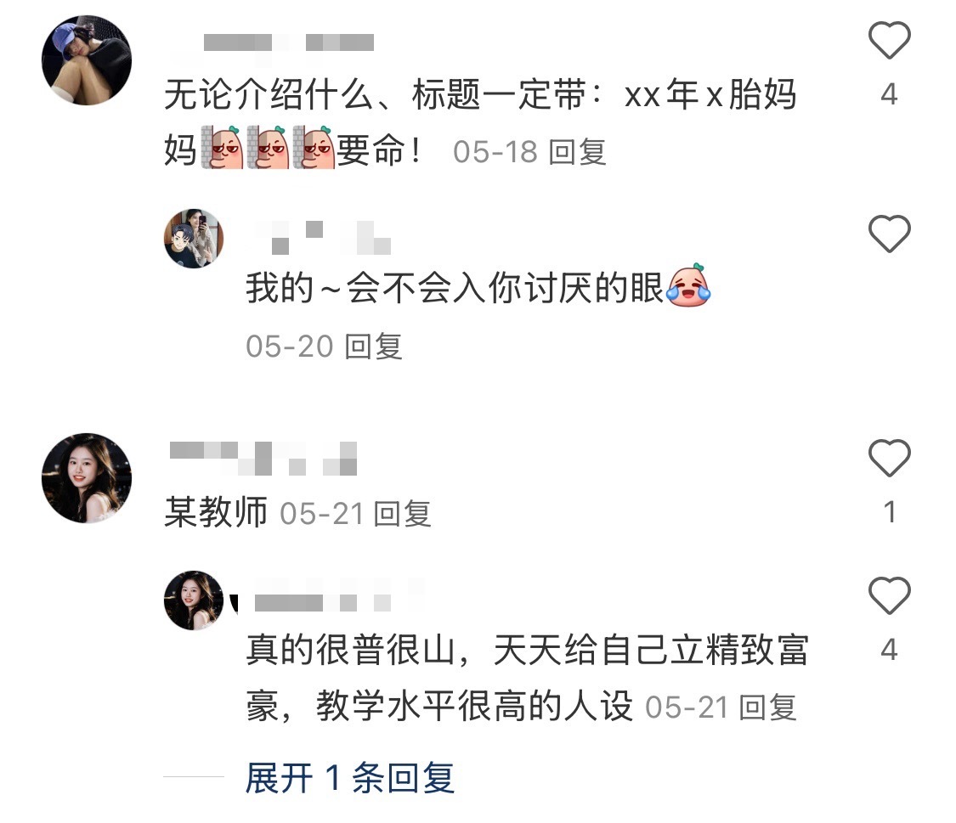Screen dimensions: 956x823
Task: Open blurred username above 无论介绍什么 comment
Action: click(x=288, y=42)
